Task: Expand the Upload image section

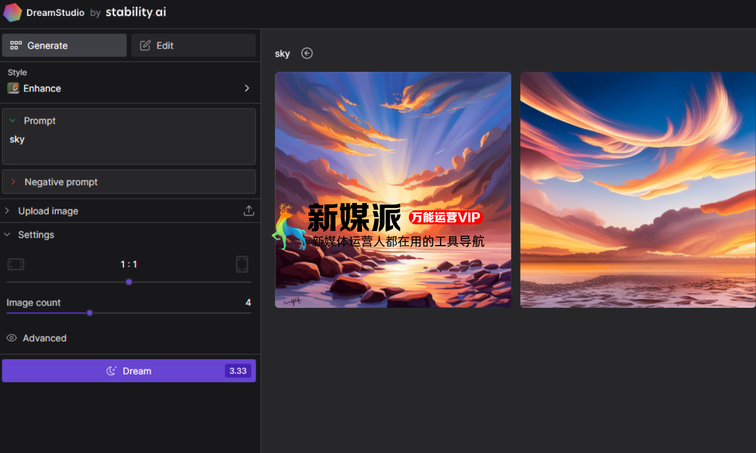Action: click(129, 211)
